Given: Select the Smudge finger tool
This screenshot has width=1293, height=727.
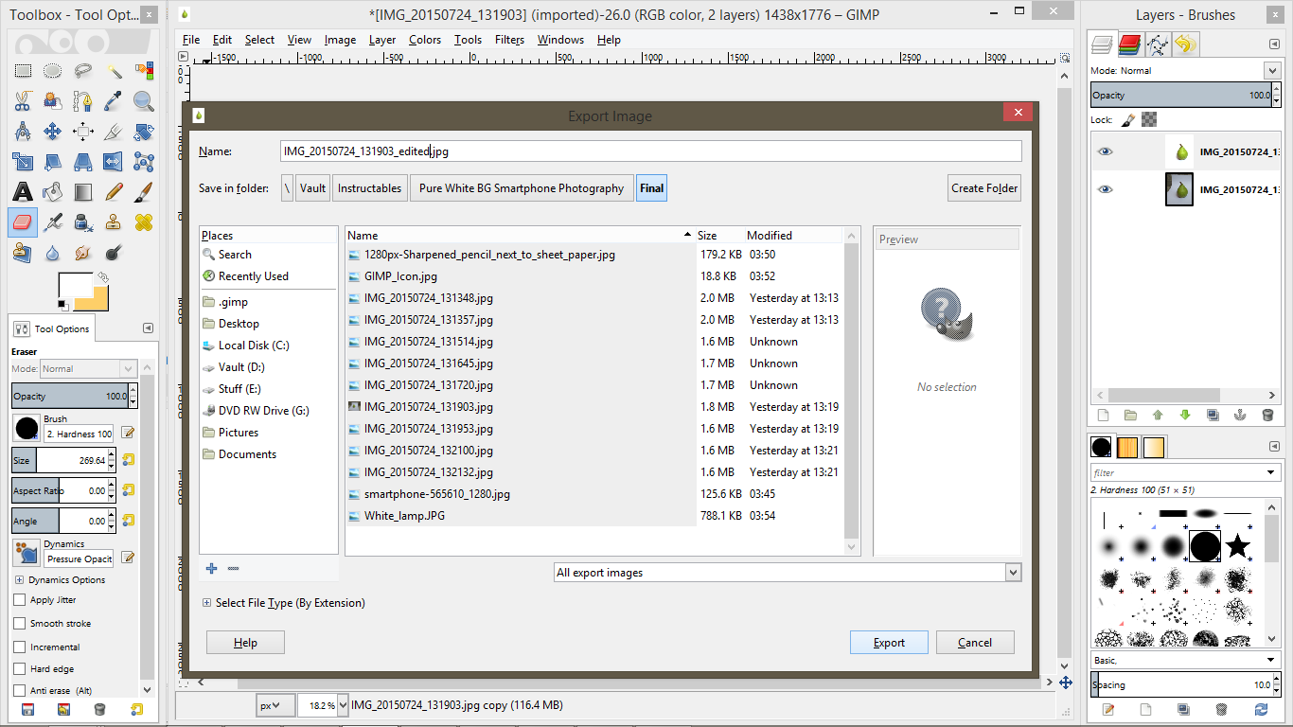Looking at the screenshot, I should 83,253.
